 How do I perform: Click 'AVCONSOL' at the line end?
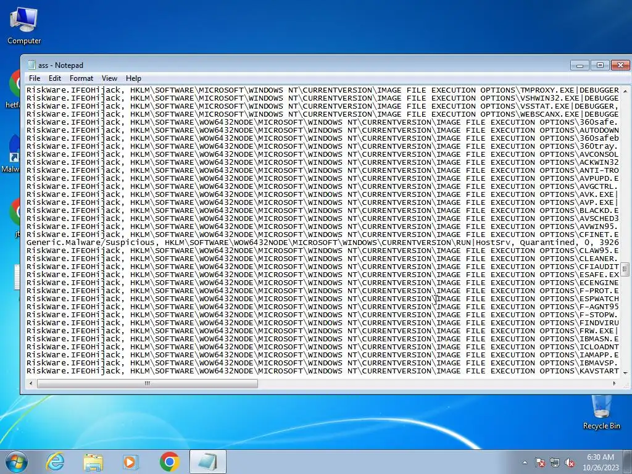pyautogui.click(x=599, y=154)
